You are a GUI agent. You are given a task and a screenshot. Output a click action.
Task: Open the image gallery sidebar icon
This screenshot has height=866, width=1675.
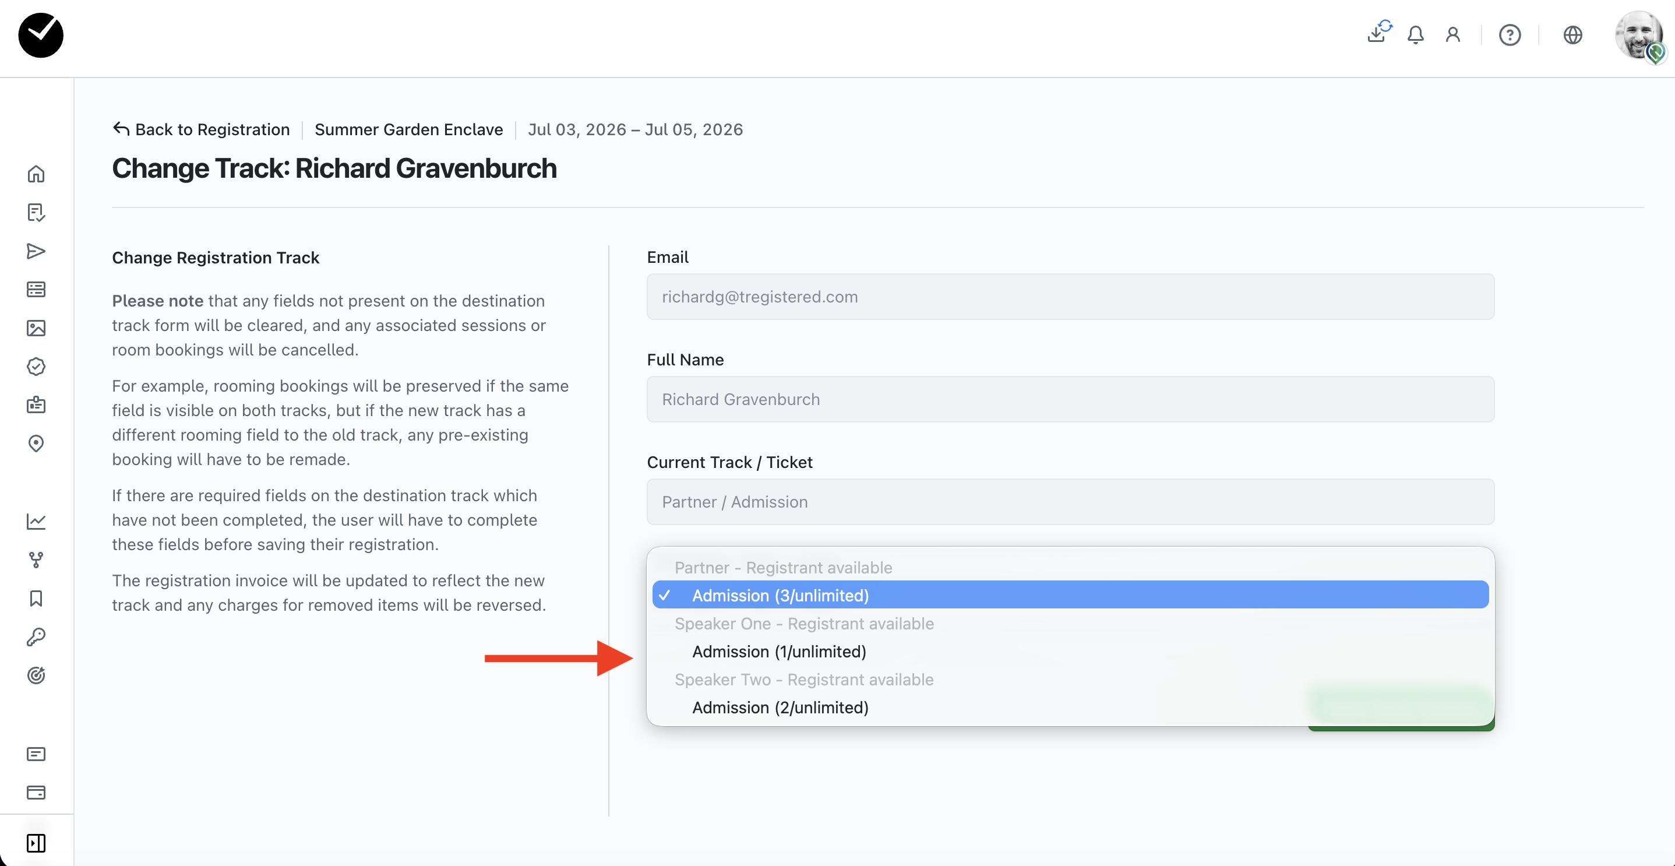[36, 328]
